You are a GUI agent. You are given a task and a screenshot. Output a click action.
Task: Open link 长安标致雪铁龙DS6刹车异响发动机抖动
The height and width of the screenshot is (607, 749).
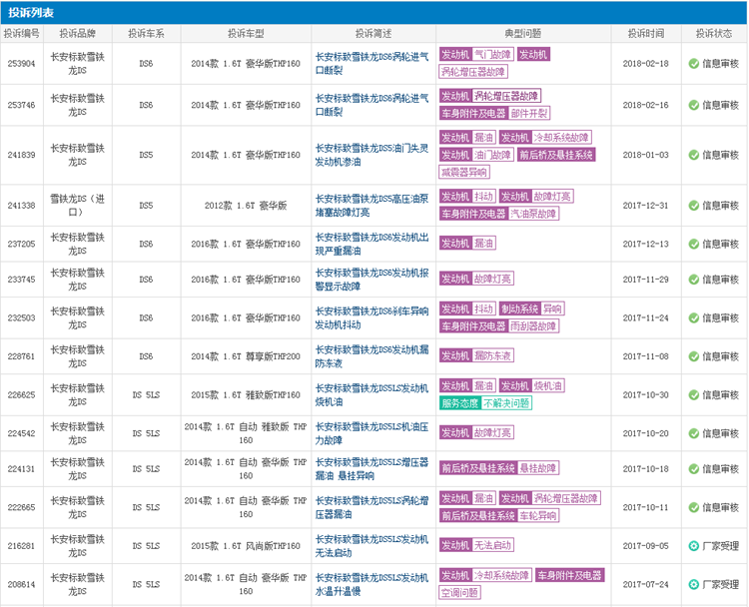[x=372, y=318]
